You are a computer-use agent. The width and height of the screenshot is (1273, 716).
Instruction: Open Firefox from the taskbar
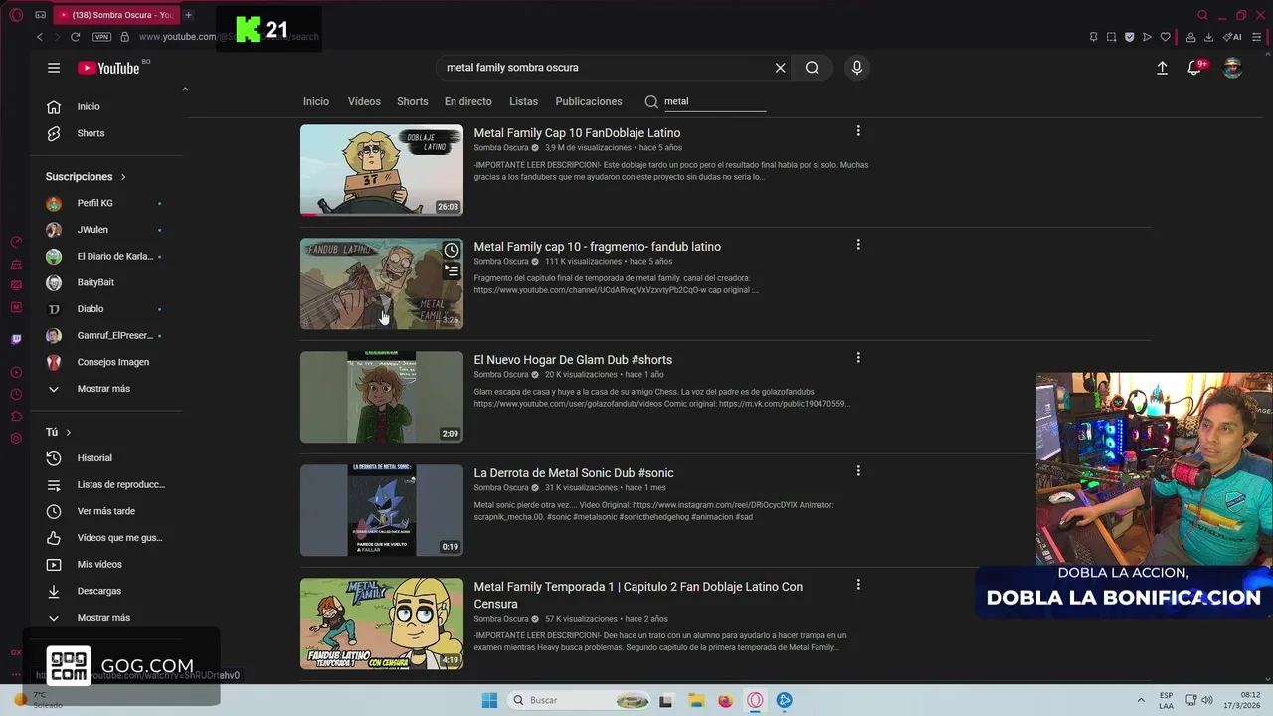(725, 700)
